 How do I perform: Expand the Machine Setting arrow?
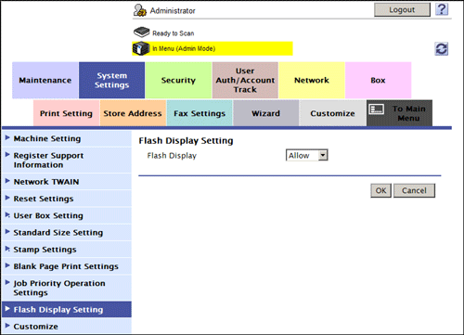[7, 137]
